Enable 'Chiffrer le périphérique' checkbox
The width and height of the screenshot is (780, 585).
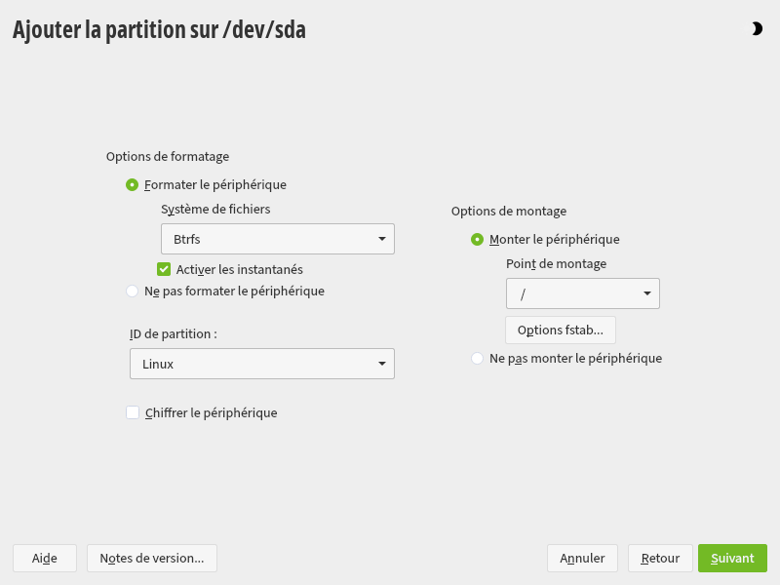(133, 412)
